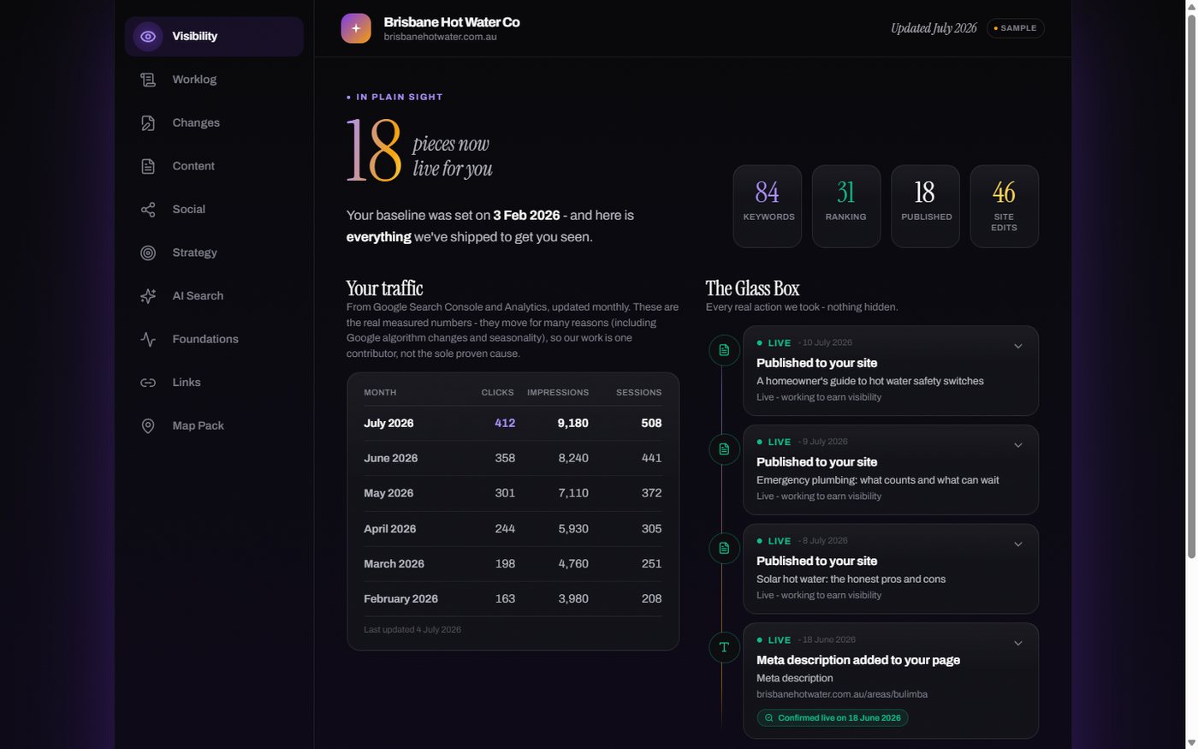Open the Worklog section
Image resolution: width=1198 pixels, height=749 pixels.
pyautogui.click(x=214, y=80)
